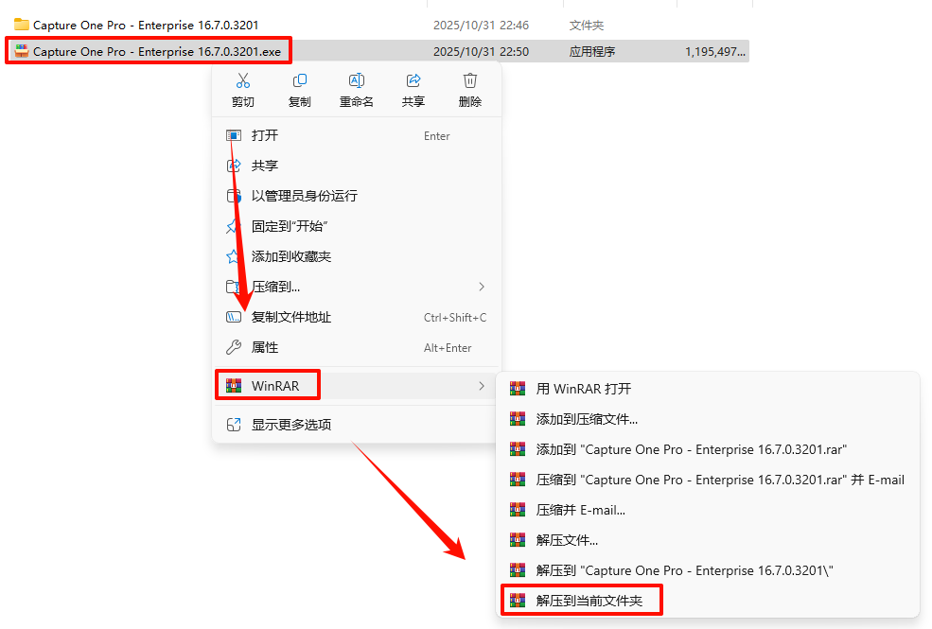Click the 添加到收藏夹 star icon
The height and width of the screenshot is (629, 932).
click(233, 256)
